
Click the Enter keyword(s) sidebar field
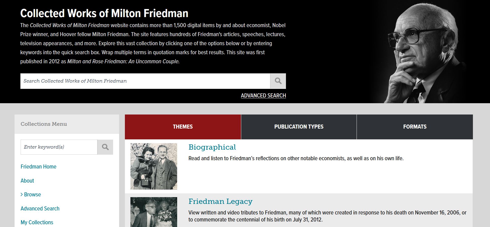point(59,147)
